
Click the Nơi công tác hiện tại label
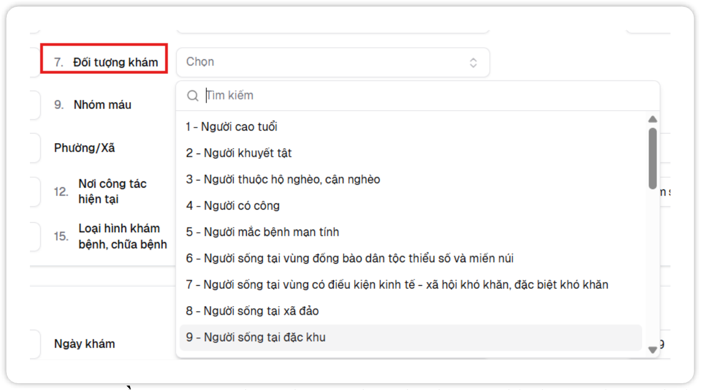[x=113, y=191]
